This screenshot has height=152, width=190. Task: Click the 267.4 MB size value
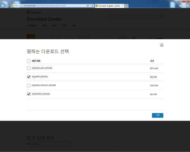pos(154,68)
